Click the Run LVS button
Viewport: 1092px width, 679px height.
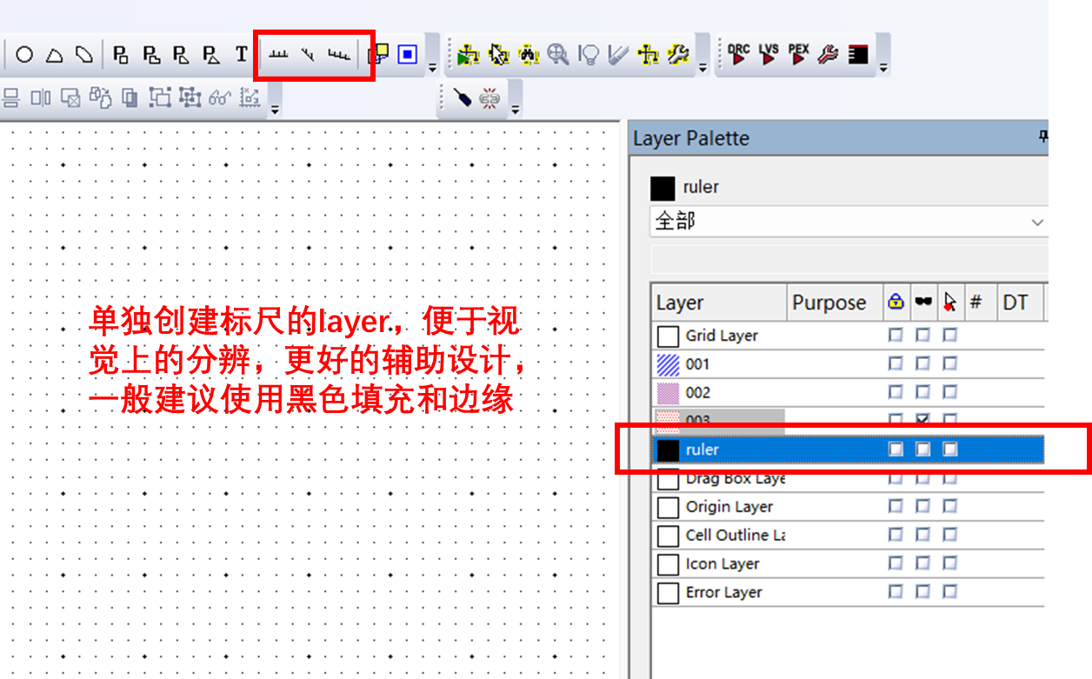tap(769, 55)
